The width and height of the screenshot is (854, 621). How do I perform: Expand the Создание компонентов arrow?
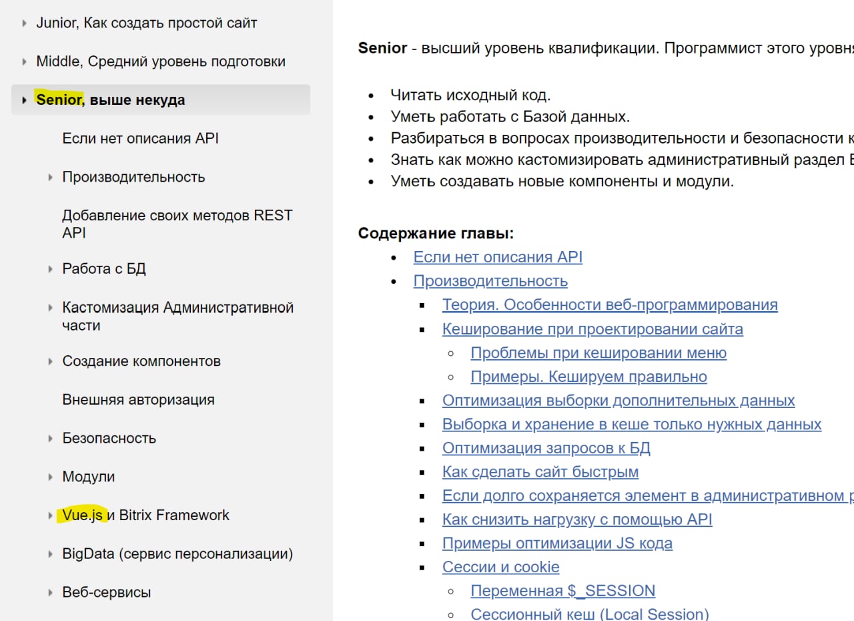51,361
